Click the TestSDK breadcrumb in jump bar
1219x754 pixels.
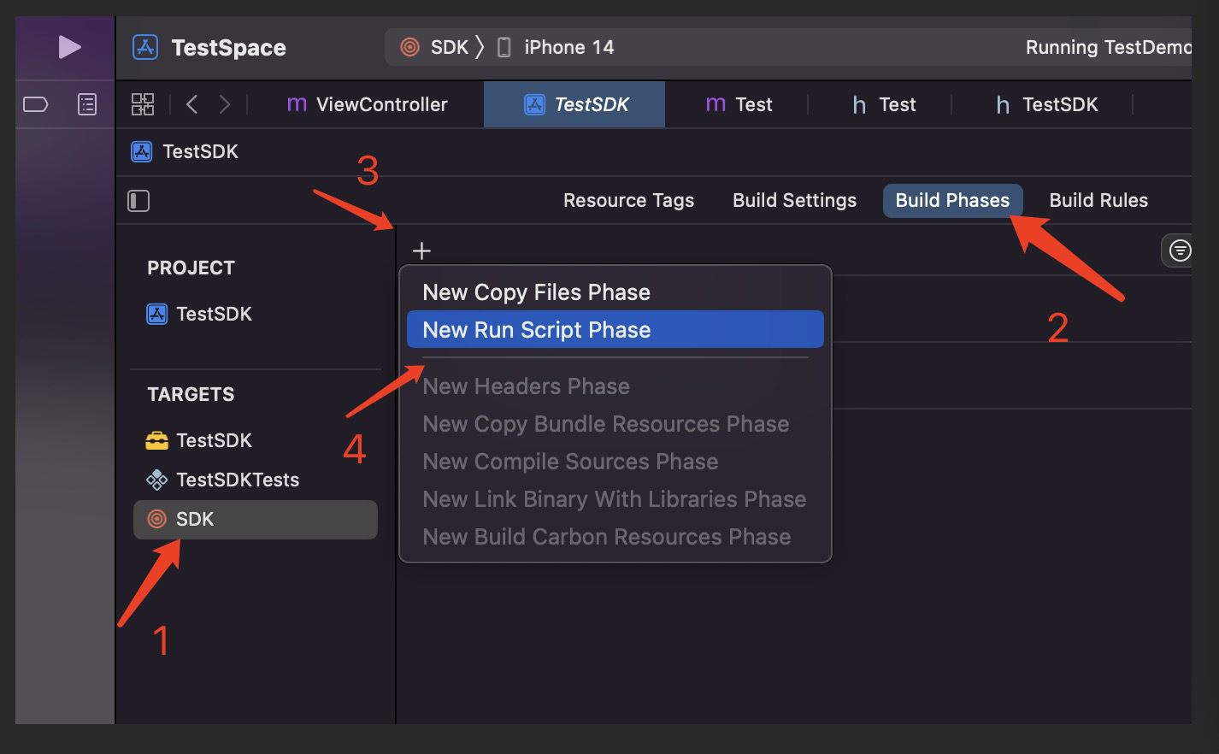coord(200,151)
